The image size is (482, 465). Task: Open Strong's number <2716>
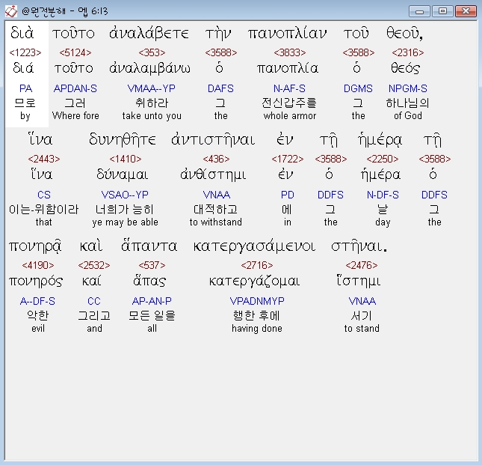click(257, 265)
